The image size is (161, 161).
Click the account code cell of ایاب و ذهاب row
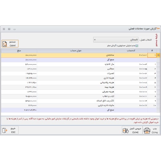click(131, 96)
